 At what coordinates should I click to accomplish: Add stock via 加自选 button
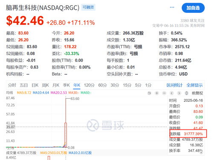click(x=193, y=8)
